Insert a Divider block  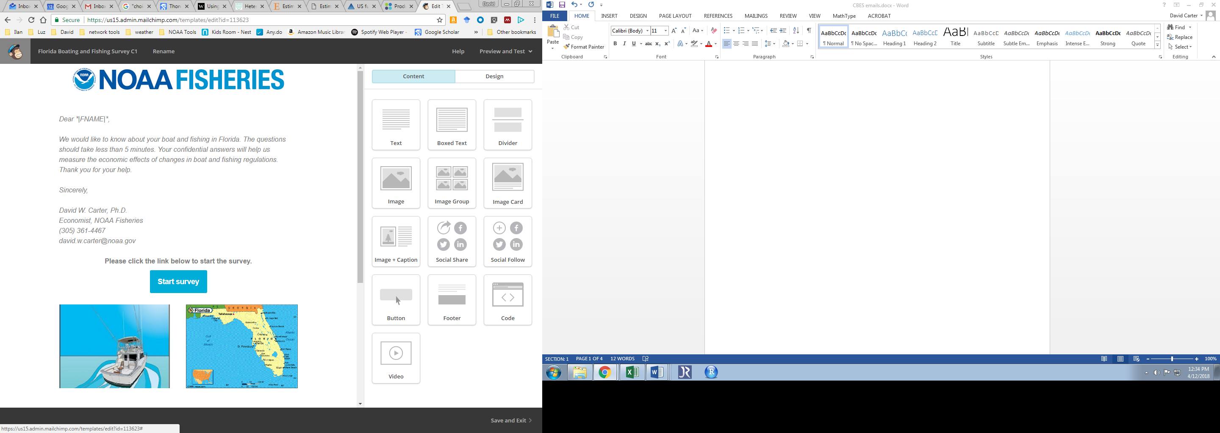pyautogui.click(x=508, y=125)
